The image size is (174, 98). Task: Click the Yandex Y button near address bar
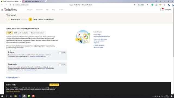click(6, 5)
